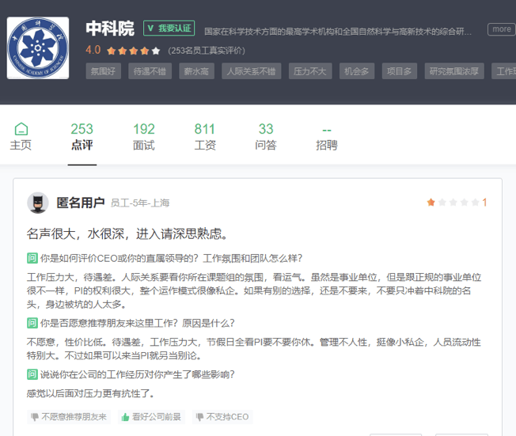Viewport: 516px width, 436px height.
Task: Click thumbs-down icon beside 不愿意推荐朋友来
Action: click(x=35, y=417)
